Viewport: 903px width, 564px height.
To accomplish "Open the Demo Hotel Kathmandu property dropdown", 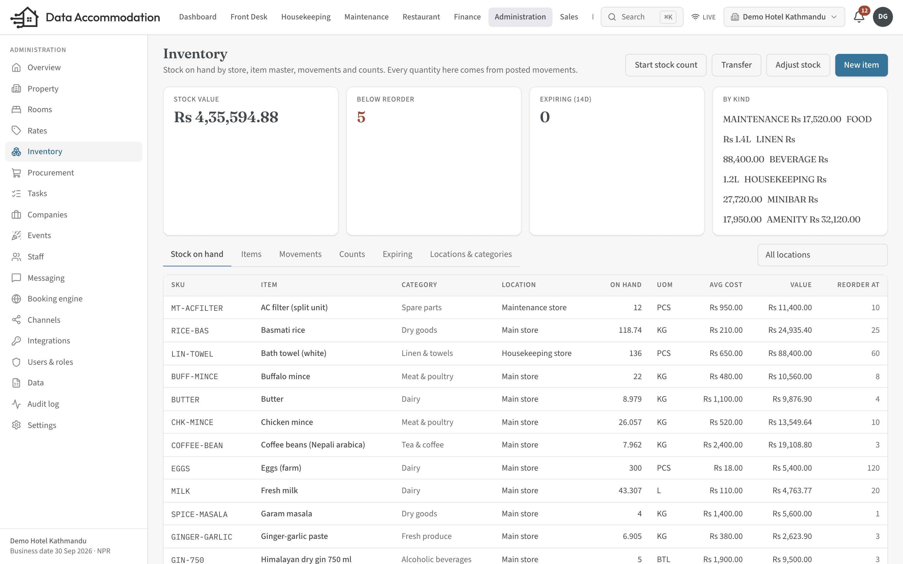I will click(784, 17).
